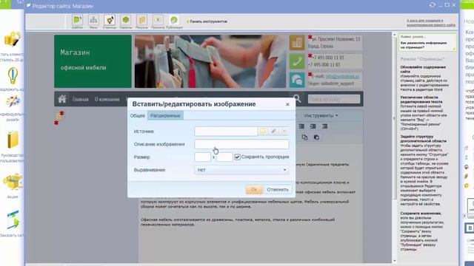Uncheck the Сохранять пропорции checkbox
This screenshot has height=266, width=474.
pyautogui.click(x=237, y=157)
